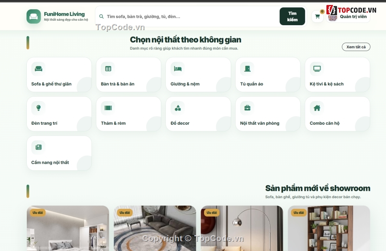Click the magnifier icon in search bar
Viewport: 386px width, 251px height.
[x=101, y=17]
